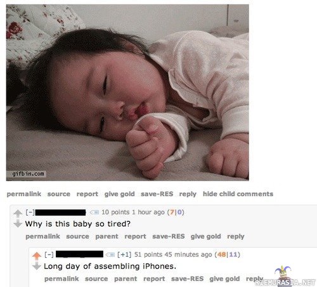Downvote the 'Why is this baby so tired?' comment
This screenshot has width=317, height=287.
[x=18, y=224]
